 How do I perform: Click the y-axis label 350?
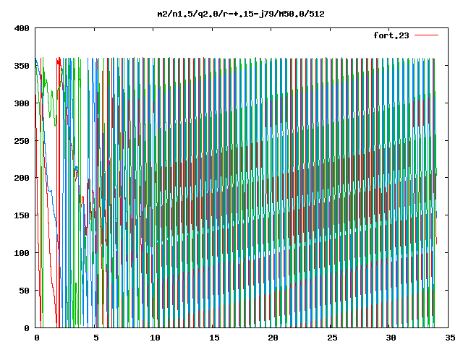(x=22, y=66)
